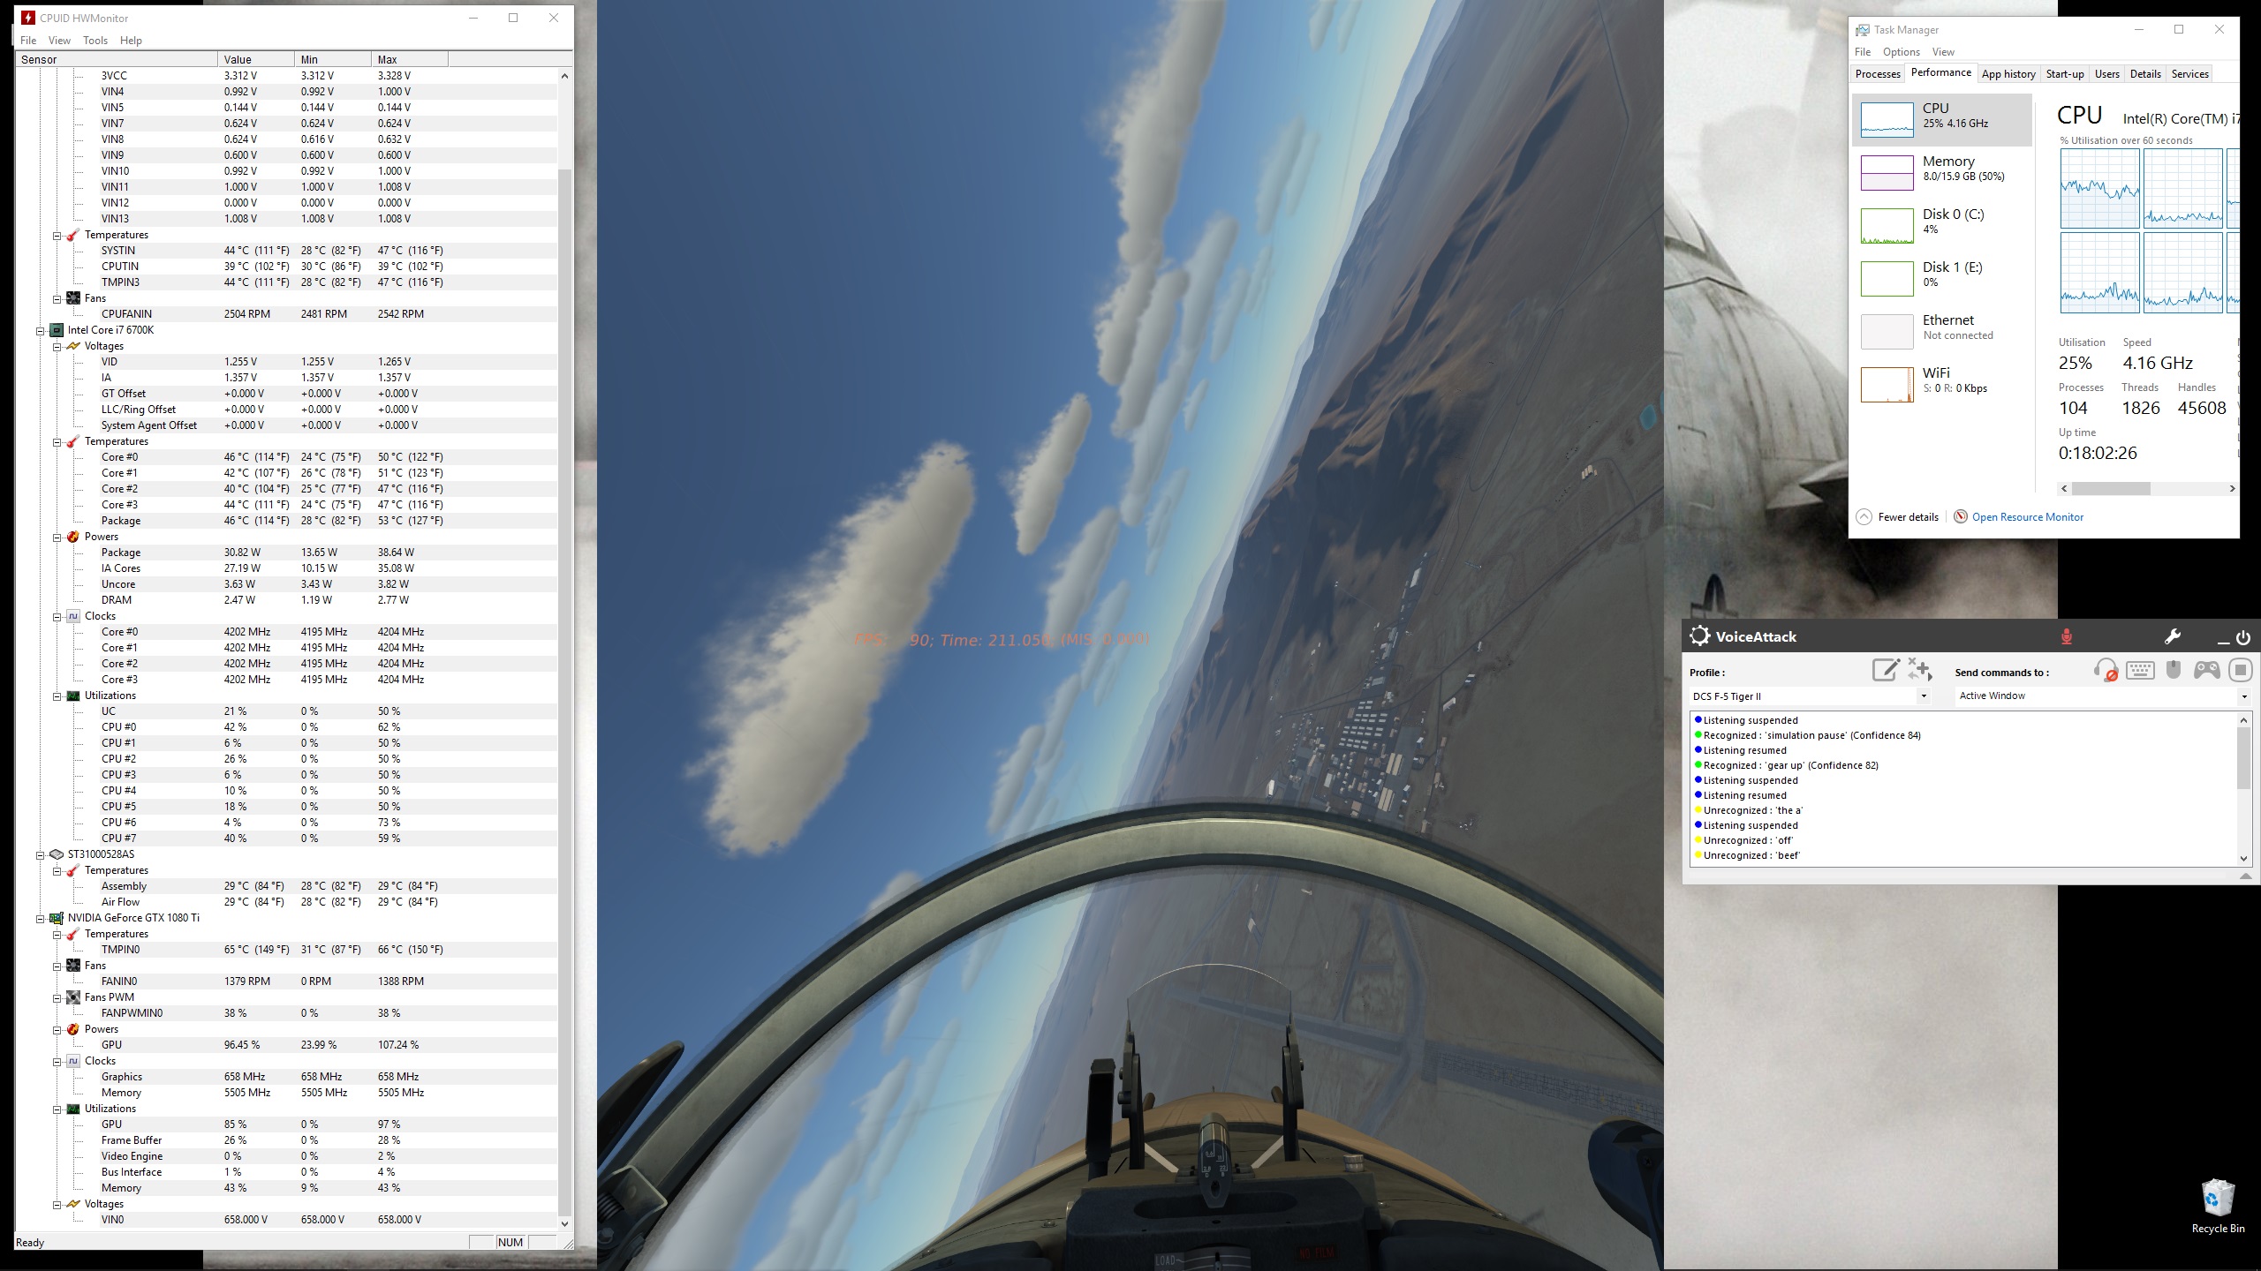The width and height of the screenshot is (2261, 1271).
Task: Switch to Details tab in Task Manager
Action: [x=2145, y=74]
